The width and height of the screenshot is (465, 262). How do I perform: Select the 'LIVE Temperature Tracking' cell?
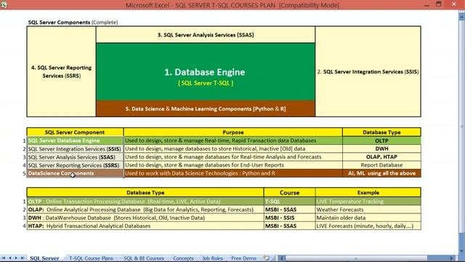click(x=368, y=202)
